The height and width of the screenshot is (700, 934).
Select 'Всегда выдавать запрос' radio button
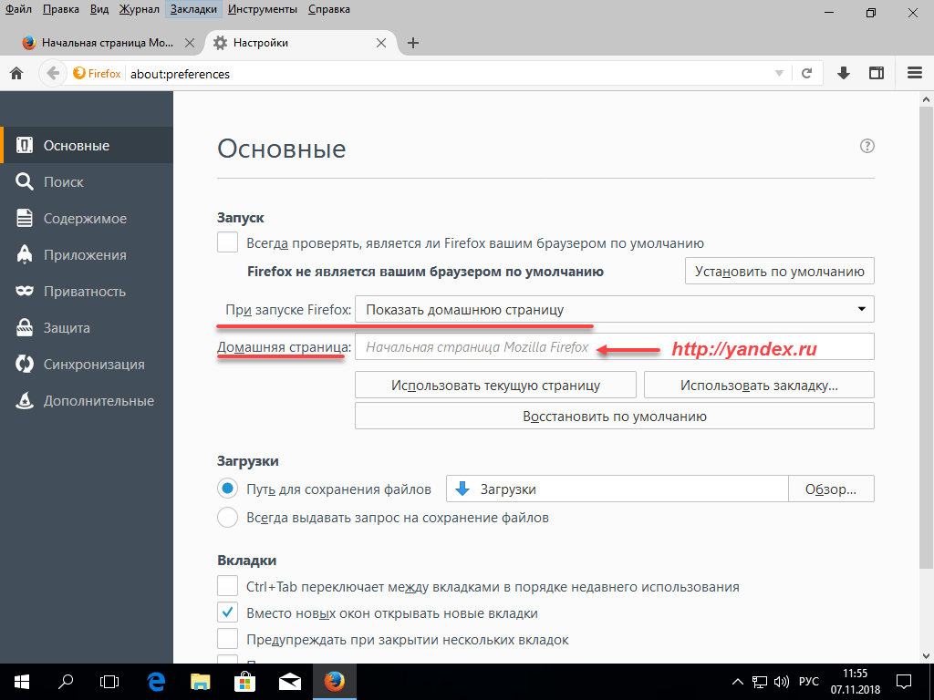[227, 518]
